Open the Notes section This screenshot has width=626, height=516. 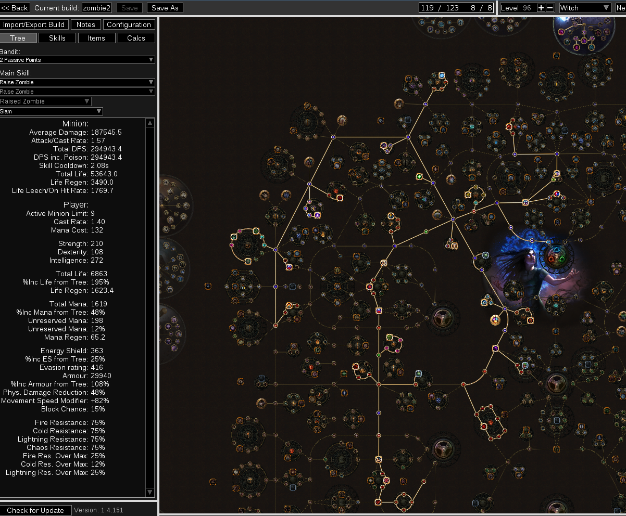pos(86,24)
